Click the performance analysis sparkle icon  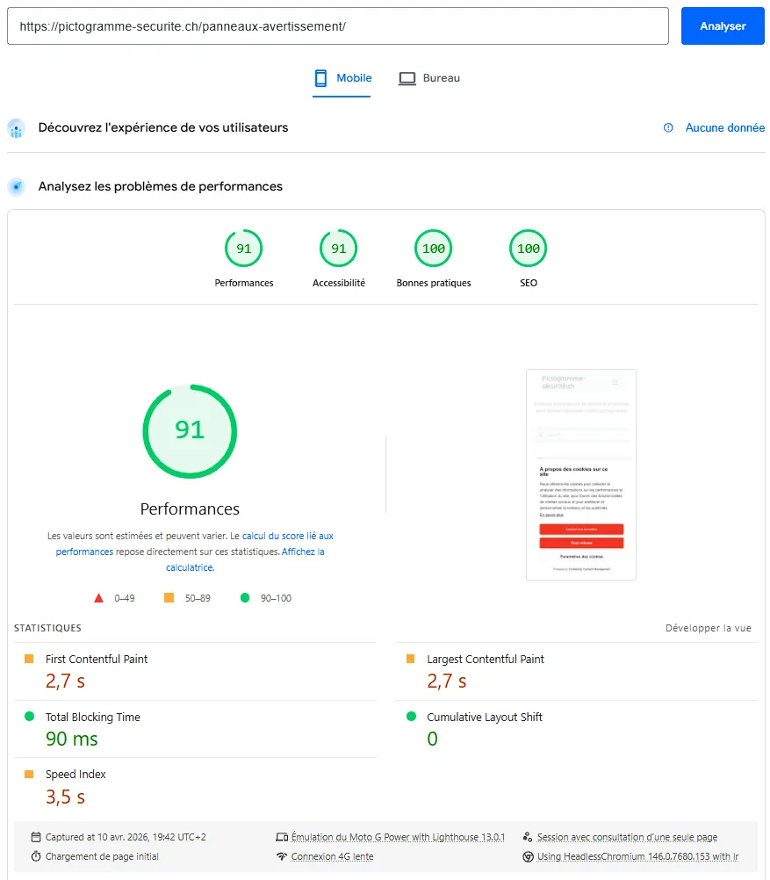point(16,186)
